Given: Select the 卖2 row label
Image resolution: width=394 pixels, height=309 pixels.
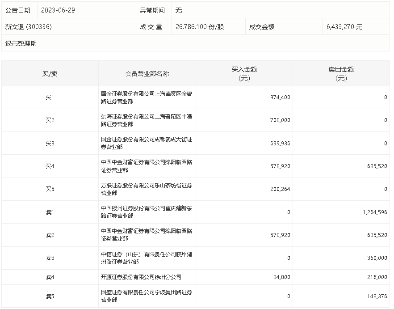Looking at the screenshot, I should pyautogui.click(x=50, y=235).
